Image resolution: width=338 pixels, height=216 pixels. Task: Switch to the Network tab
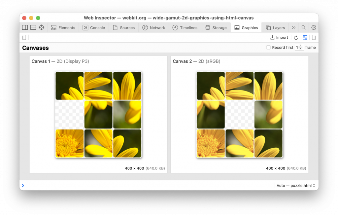click(153, 28)
